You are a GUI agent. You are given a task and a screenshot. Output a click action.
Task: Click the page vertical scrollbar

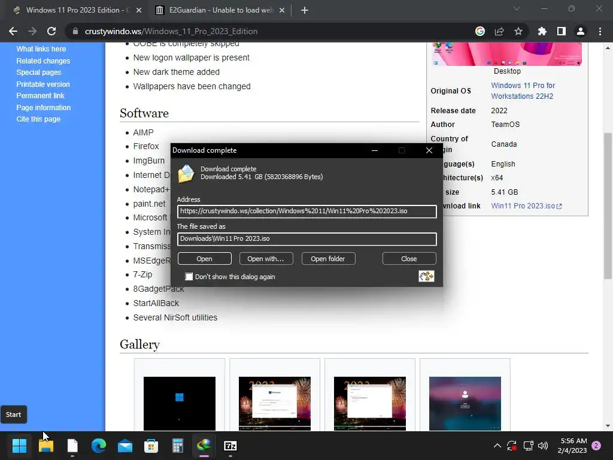pyautogui.click(x=608, y=206)
